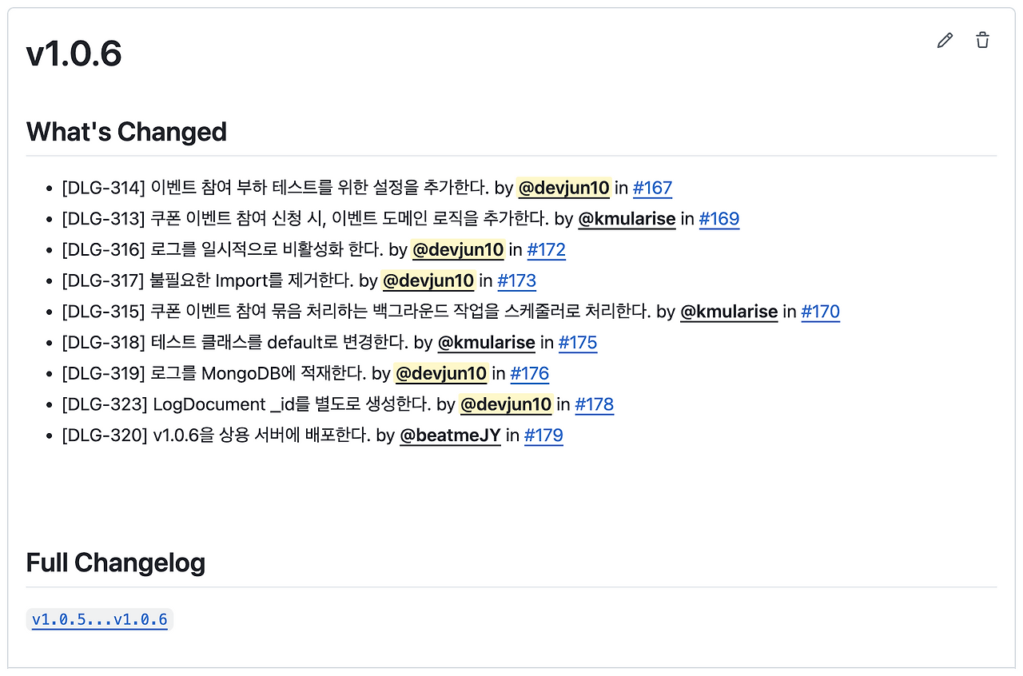Open pull request #169 link

click(718, 219)
